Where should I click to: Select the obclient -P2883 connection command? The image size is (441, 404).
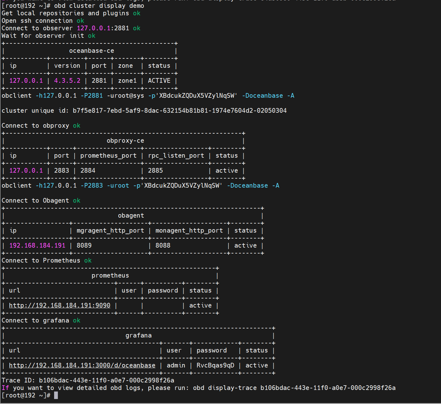click(140, 185)
